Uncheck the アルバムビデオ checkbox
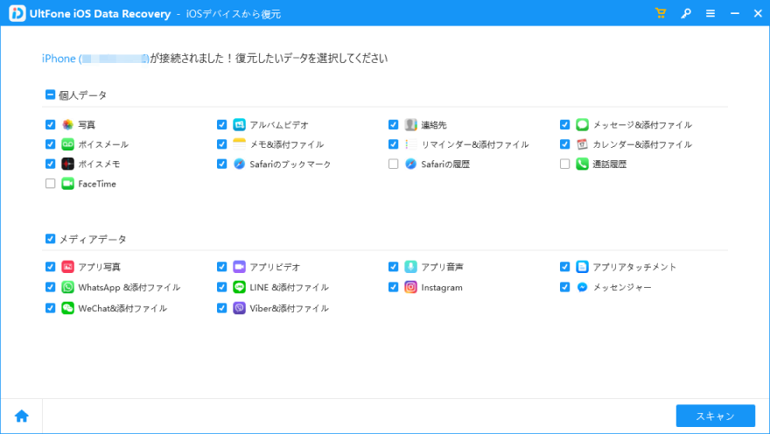This screenshot has height=434, width=770. pyautogui.click(x=222, y=125)
